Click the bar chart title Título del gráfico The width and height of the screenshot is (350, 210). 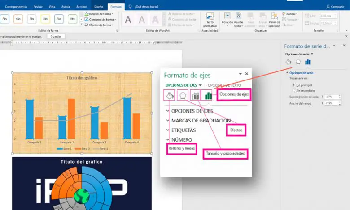pyautogui.click(x=82, y=78)
